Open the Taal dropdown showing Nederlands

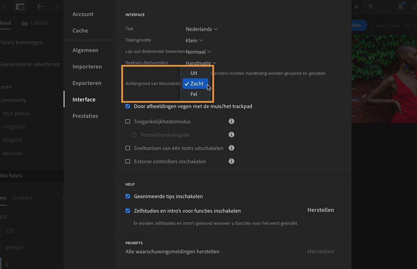202,29
